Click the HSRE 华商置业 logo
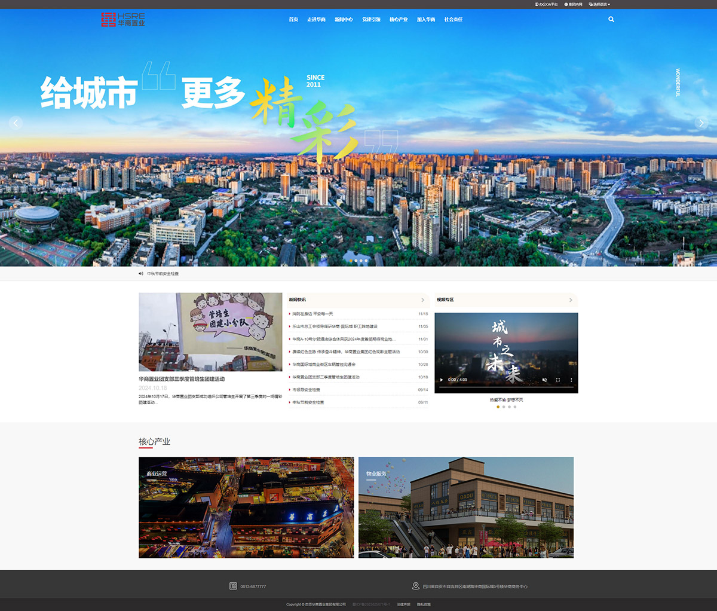Image resolution: width=717 pixels, height=611 pixels. click(123, 20)
